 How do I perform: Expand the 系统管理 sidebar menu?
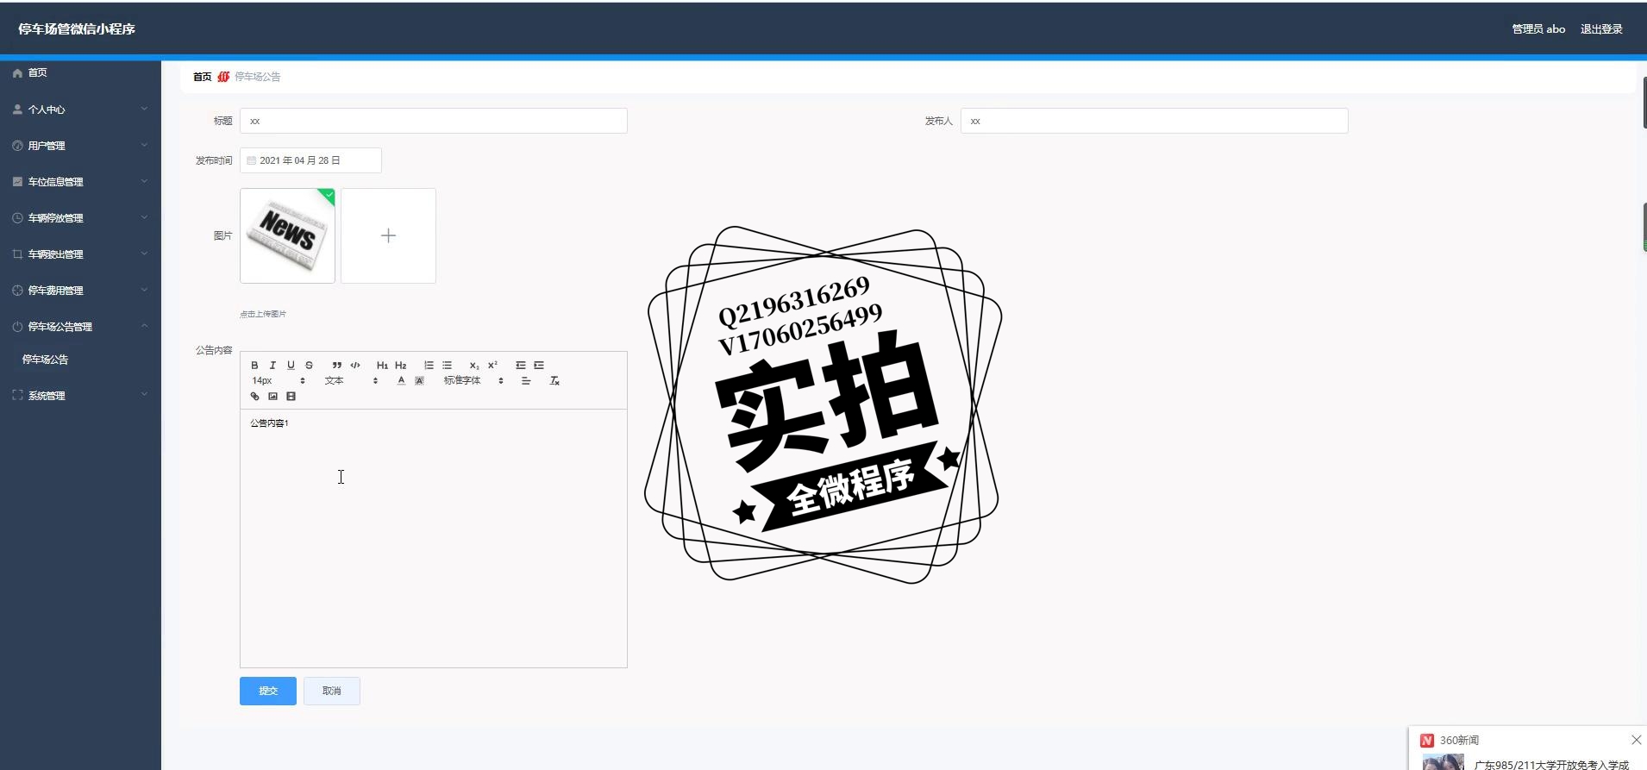point(80,396)
